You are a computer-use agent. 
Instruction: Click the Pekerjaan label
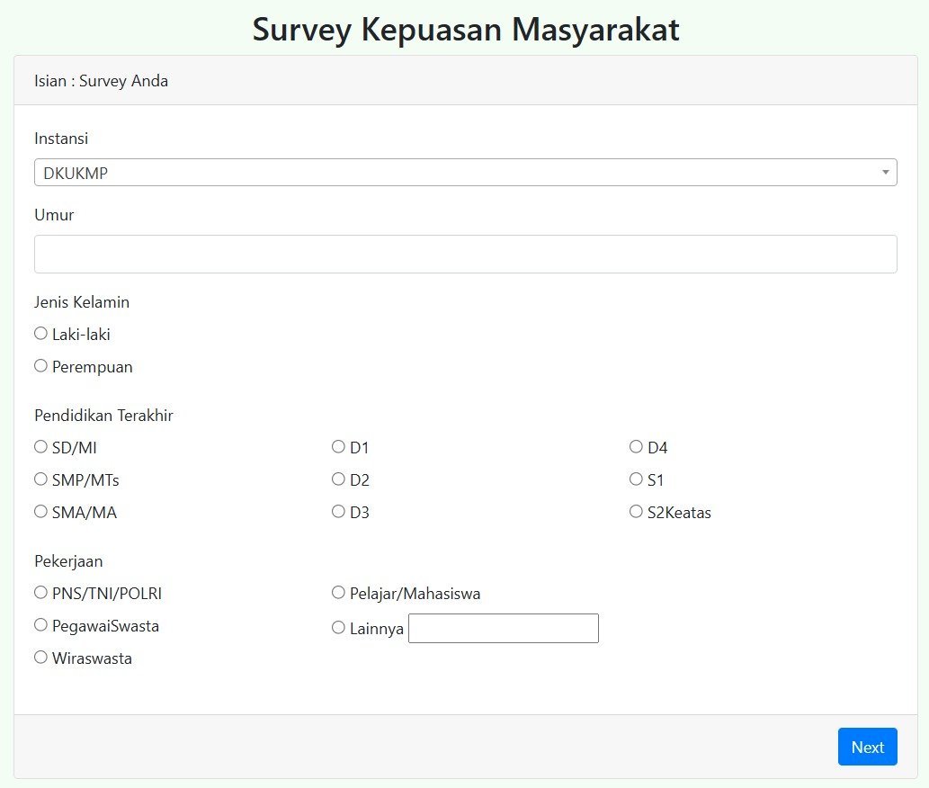[x=68, y=561]
